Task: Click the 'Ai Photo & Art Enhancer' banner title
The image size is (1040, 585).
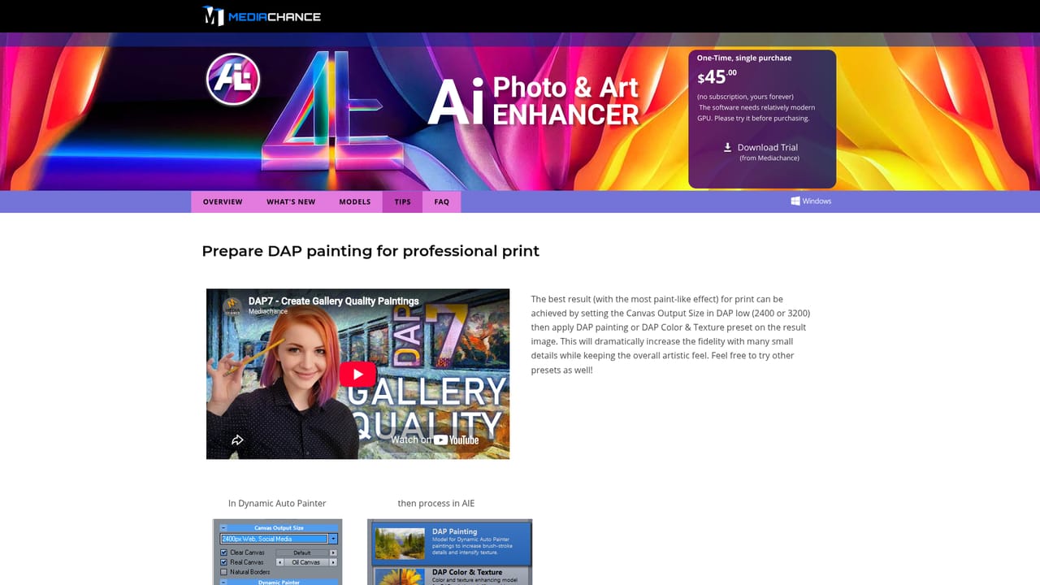Action: pos(534,101)
